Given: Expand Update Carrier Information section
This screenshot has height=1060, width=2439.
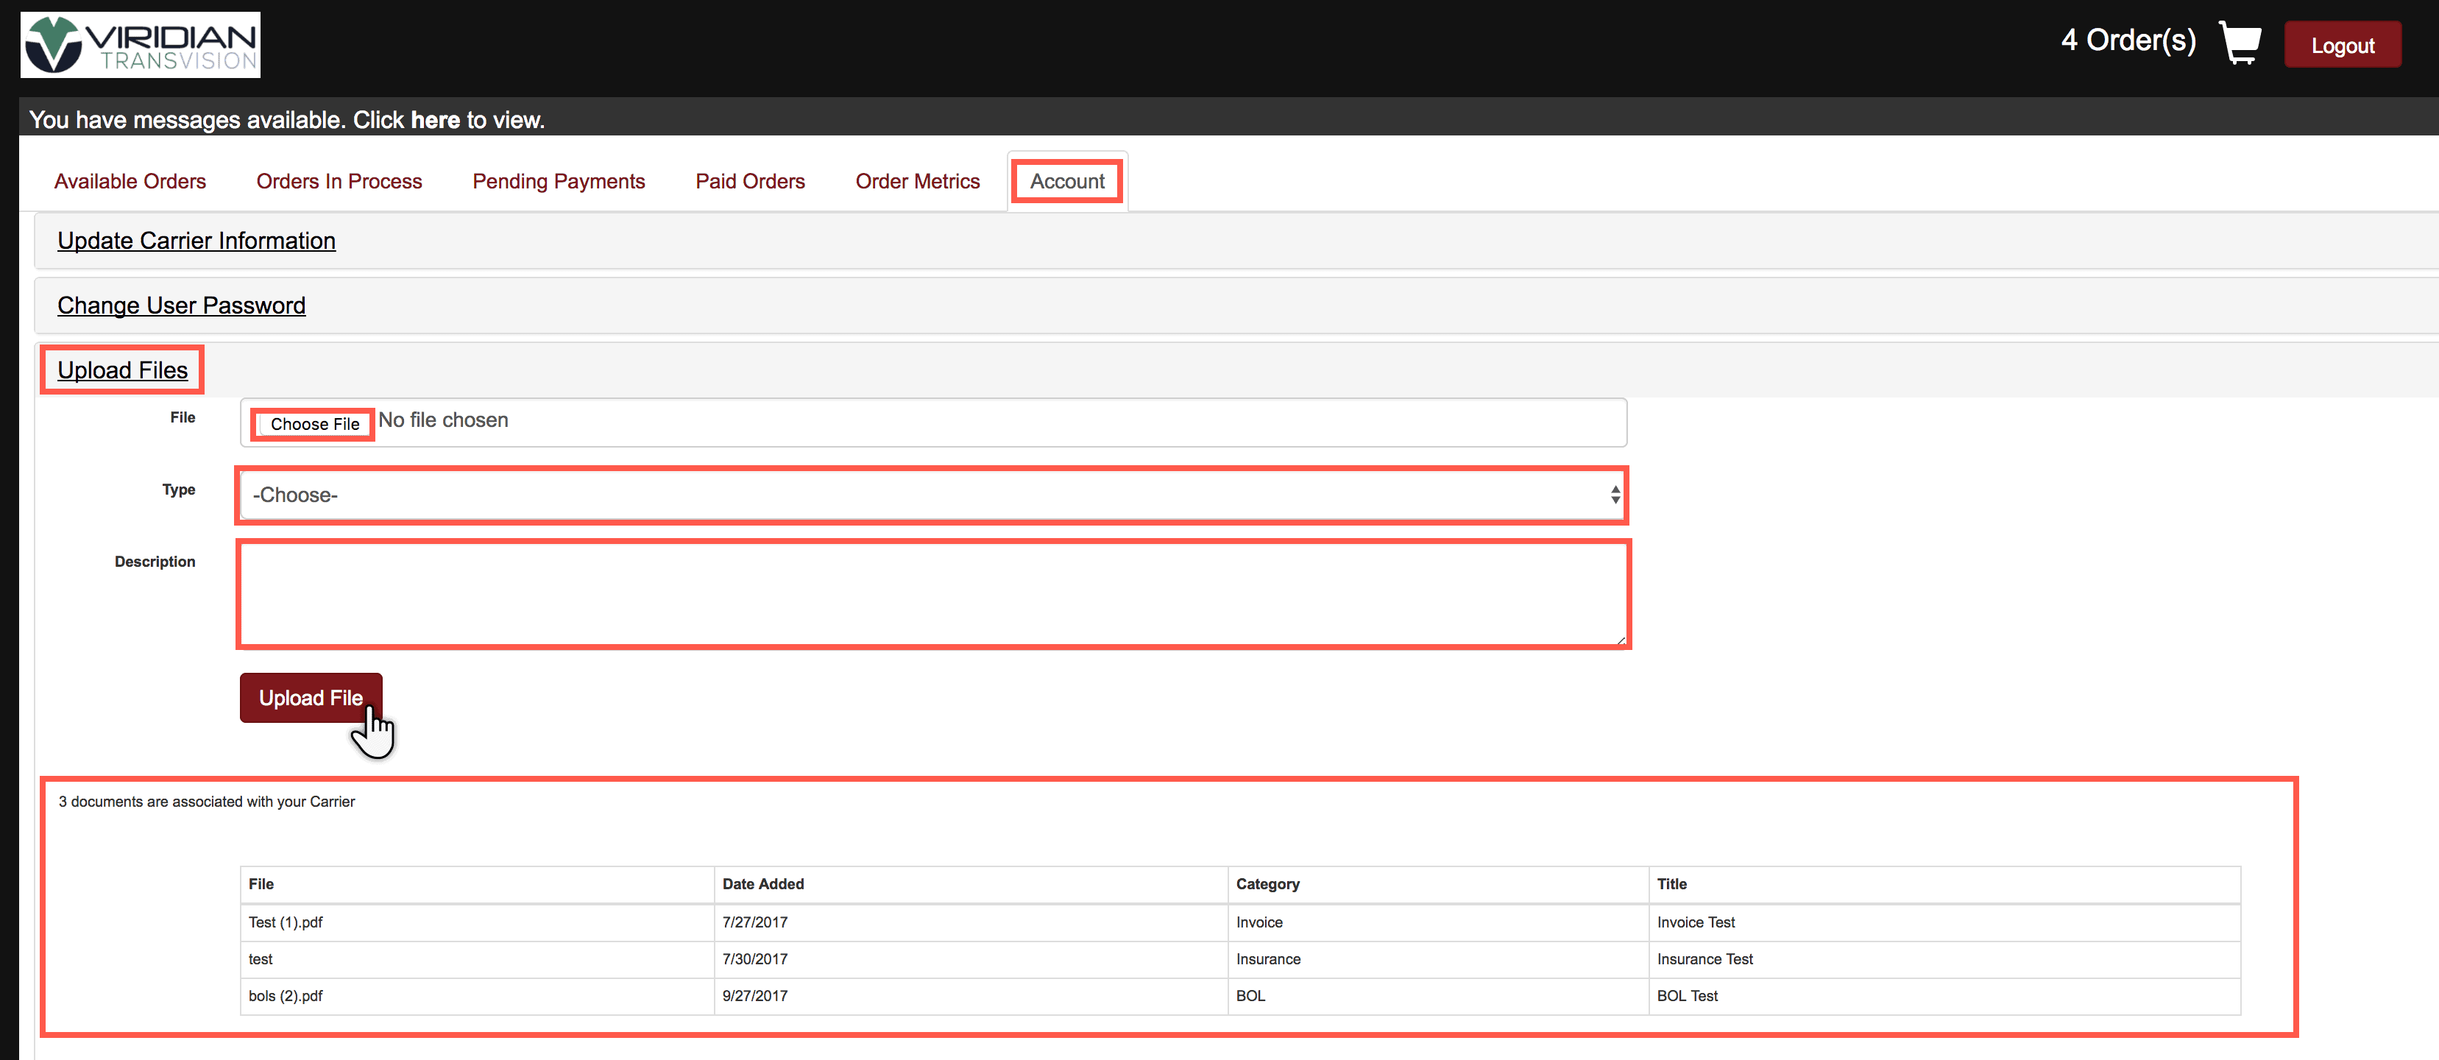Looking at the screenshot, I should (196, 241).
